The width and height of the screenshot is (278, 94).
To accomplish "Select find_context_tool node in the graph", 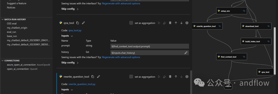I will 232,57.
